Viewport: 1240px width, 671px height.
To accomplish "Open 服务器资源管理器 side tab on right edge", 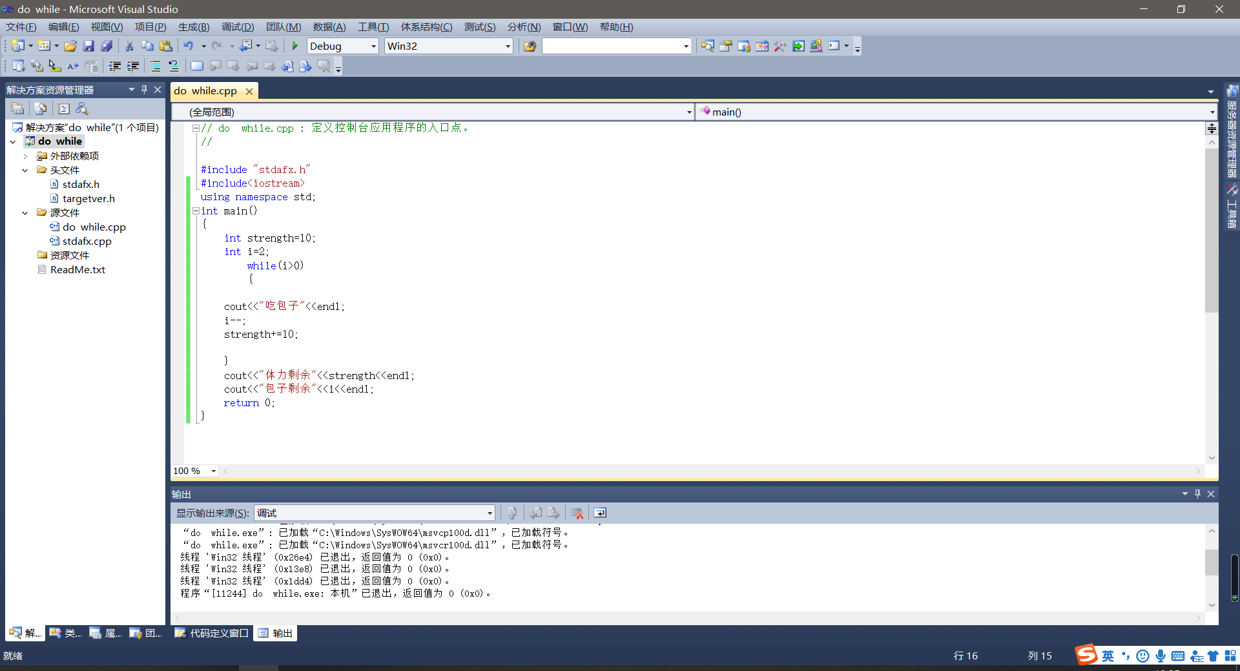I will pos(1232,132).
